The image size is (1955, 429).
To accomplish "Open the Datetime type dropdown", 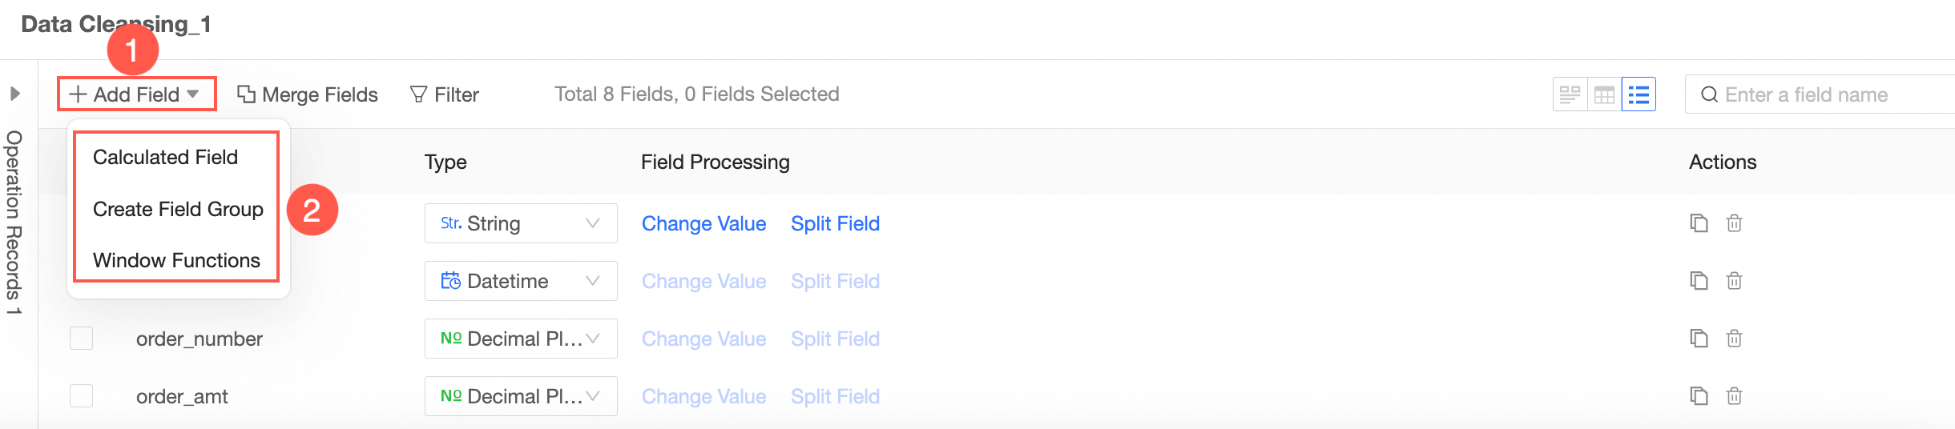I will pos(520,281).
